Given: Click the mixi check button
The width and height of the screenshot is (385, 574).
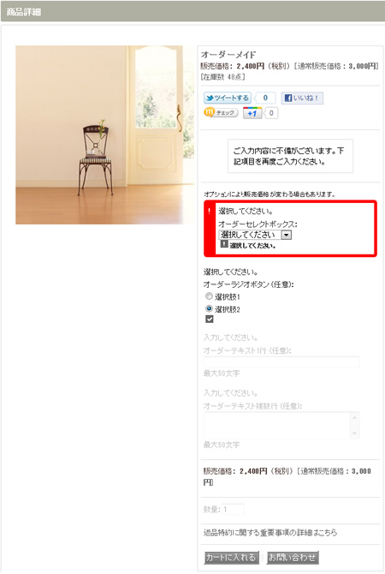Looking at the screenshot, I should click(x=221, y=113).
